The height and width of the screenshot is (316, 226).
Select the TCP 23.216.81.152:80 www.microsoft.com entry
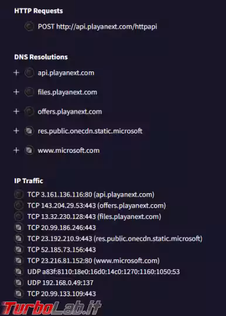point(93,260)
